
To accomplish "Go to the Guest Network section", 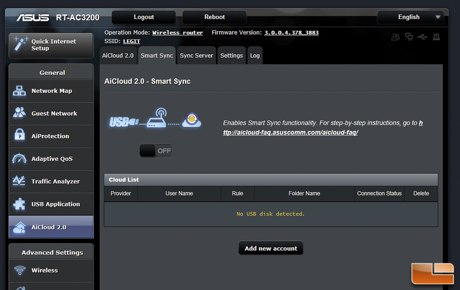I will tap(51, 114).
